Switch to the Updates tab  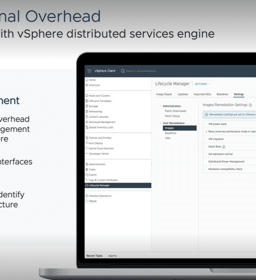coord(182,94)
